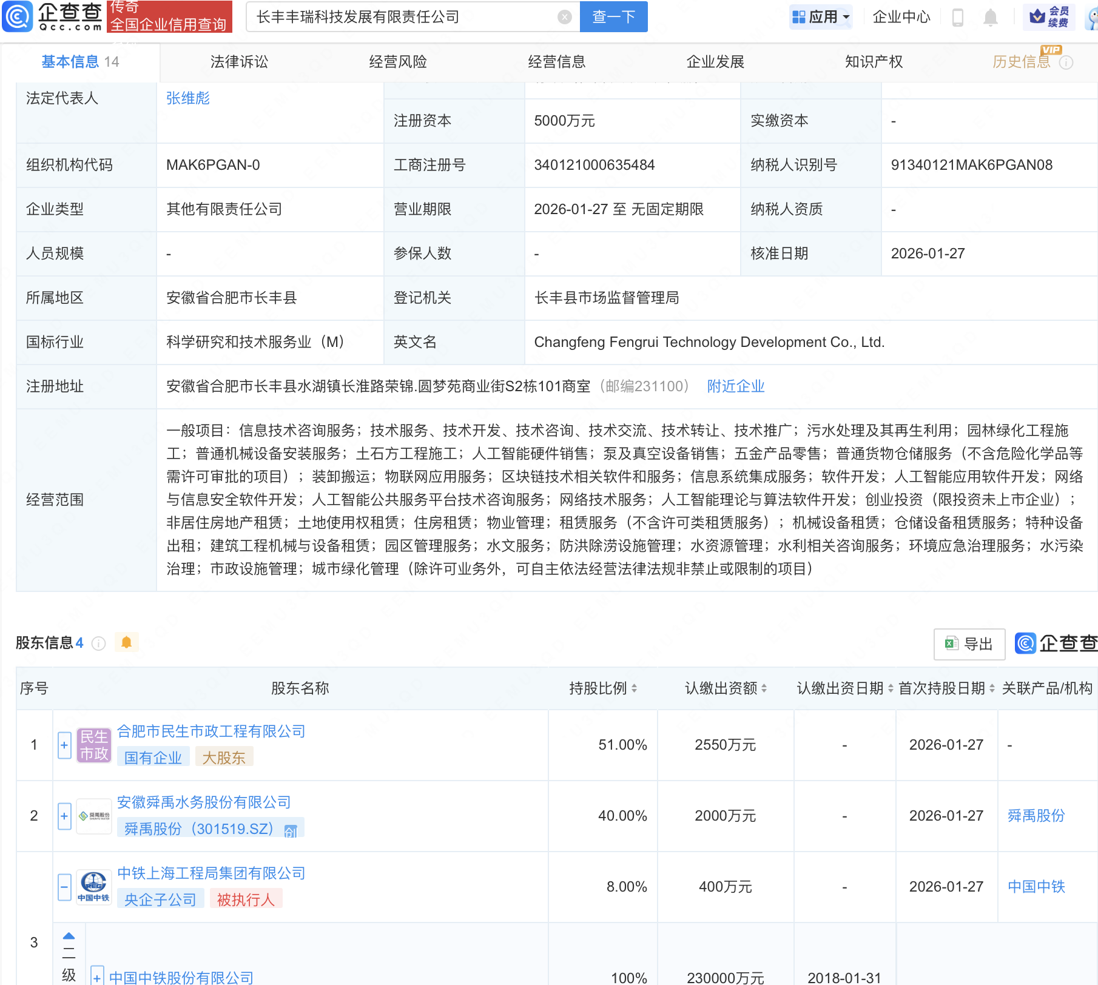1098x985 pixels.
Task: Click the 查一下 search button
Action: [x=613, y=17]
